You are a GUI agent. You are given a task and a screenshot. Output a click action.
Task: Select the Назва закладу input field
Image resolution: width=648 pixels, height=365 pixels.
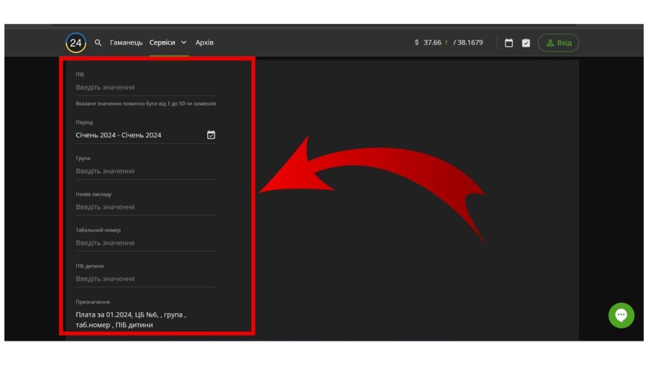(x=146, y=207)
